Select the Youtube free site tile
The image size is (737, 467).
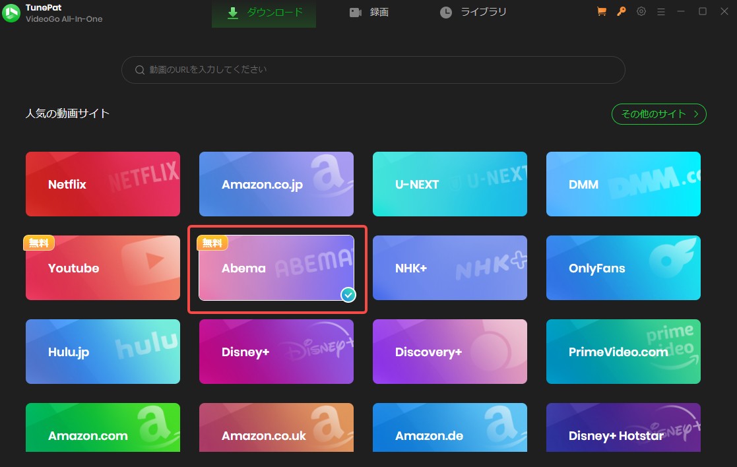tap(102, 268)
